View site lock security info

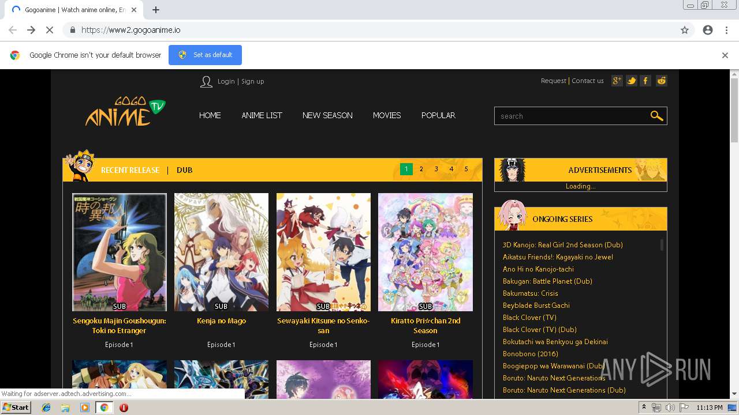[72, 30]
